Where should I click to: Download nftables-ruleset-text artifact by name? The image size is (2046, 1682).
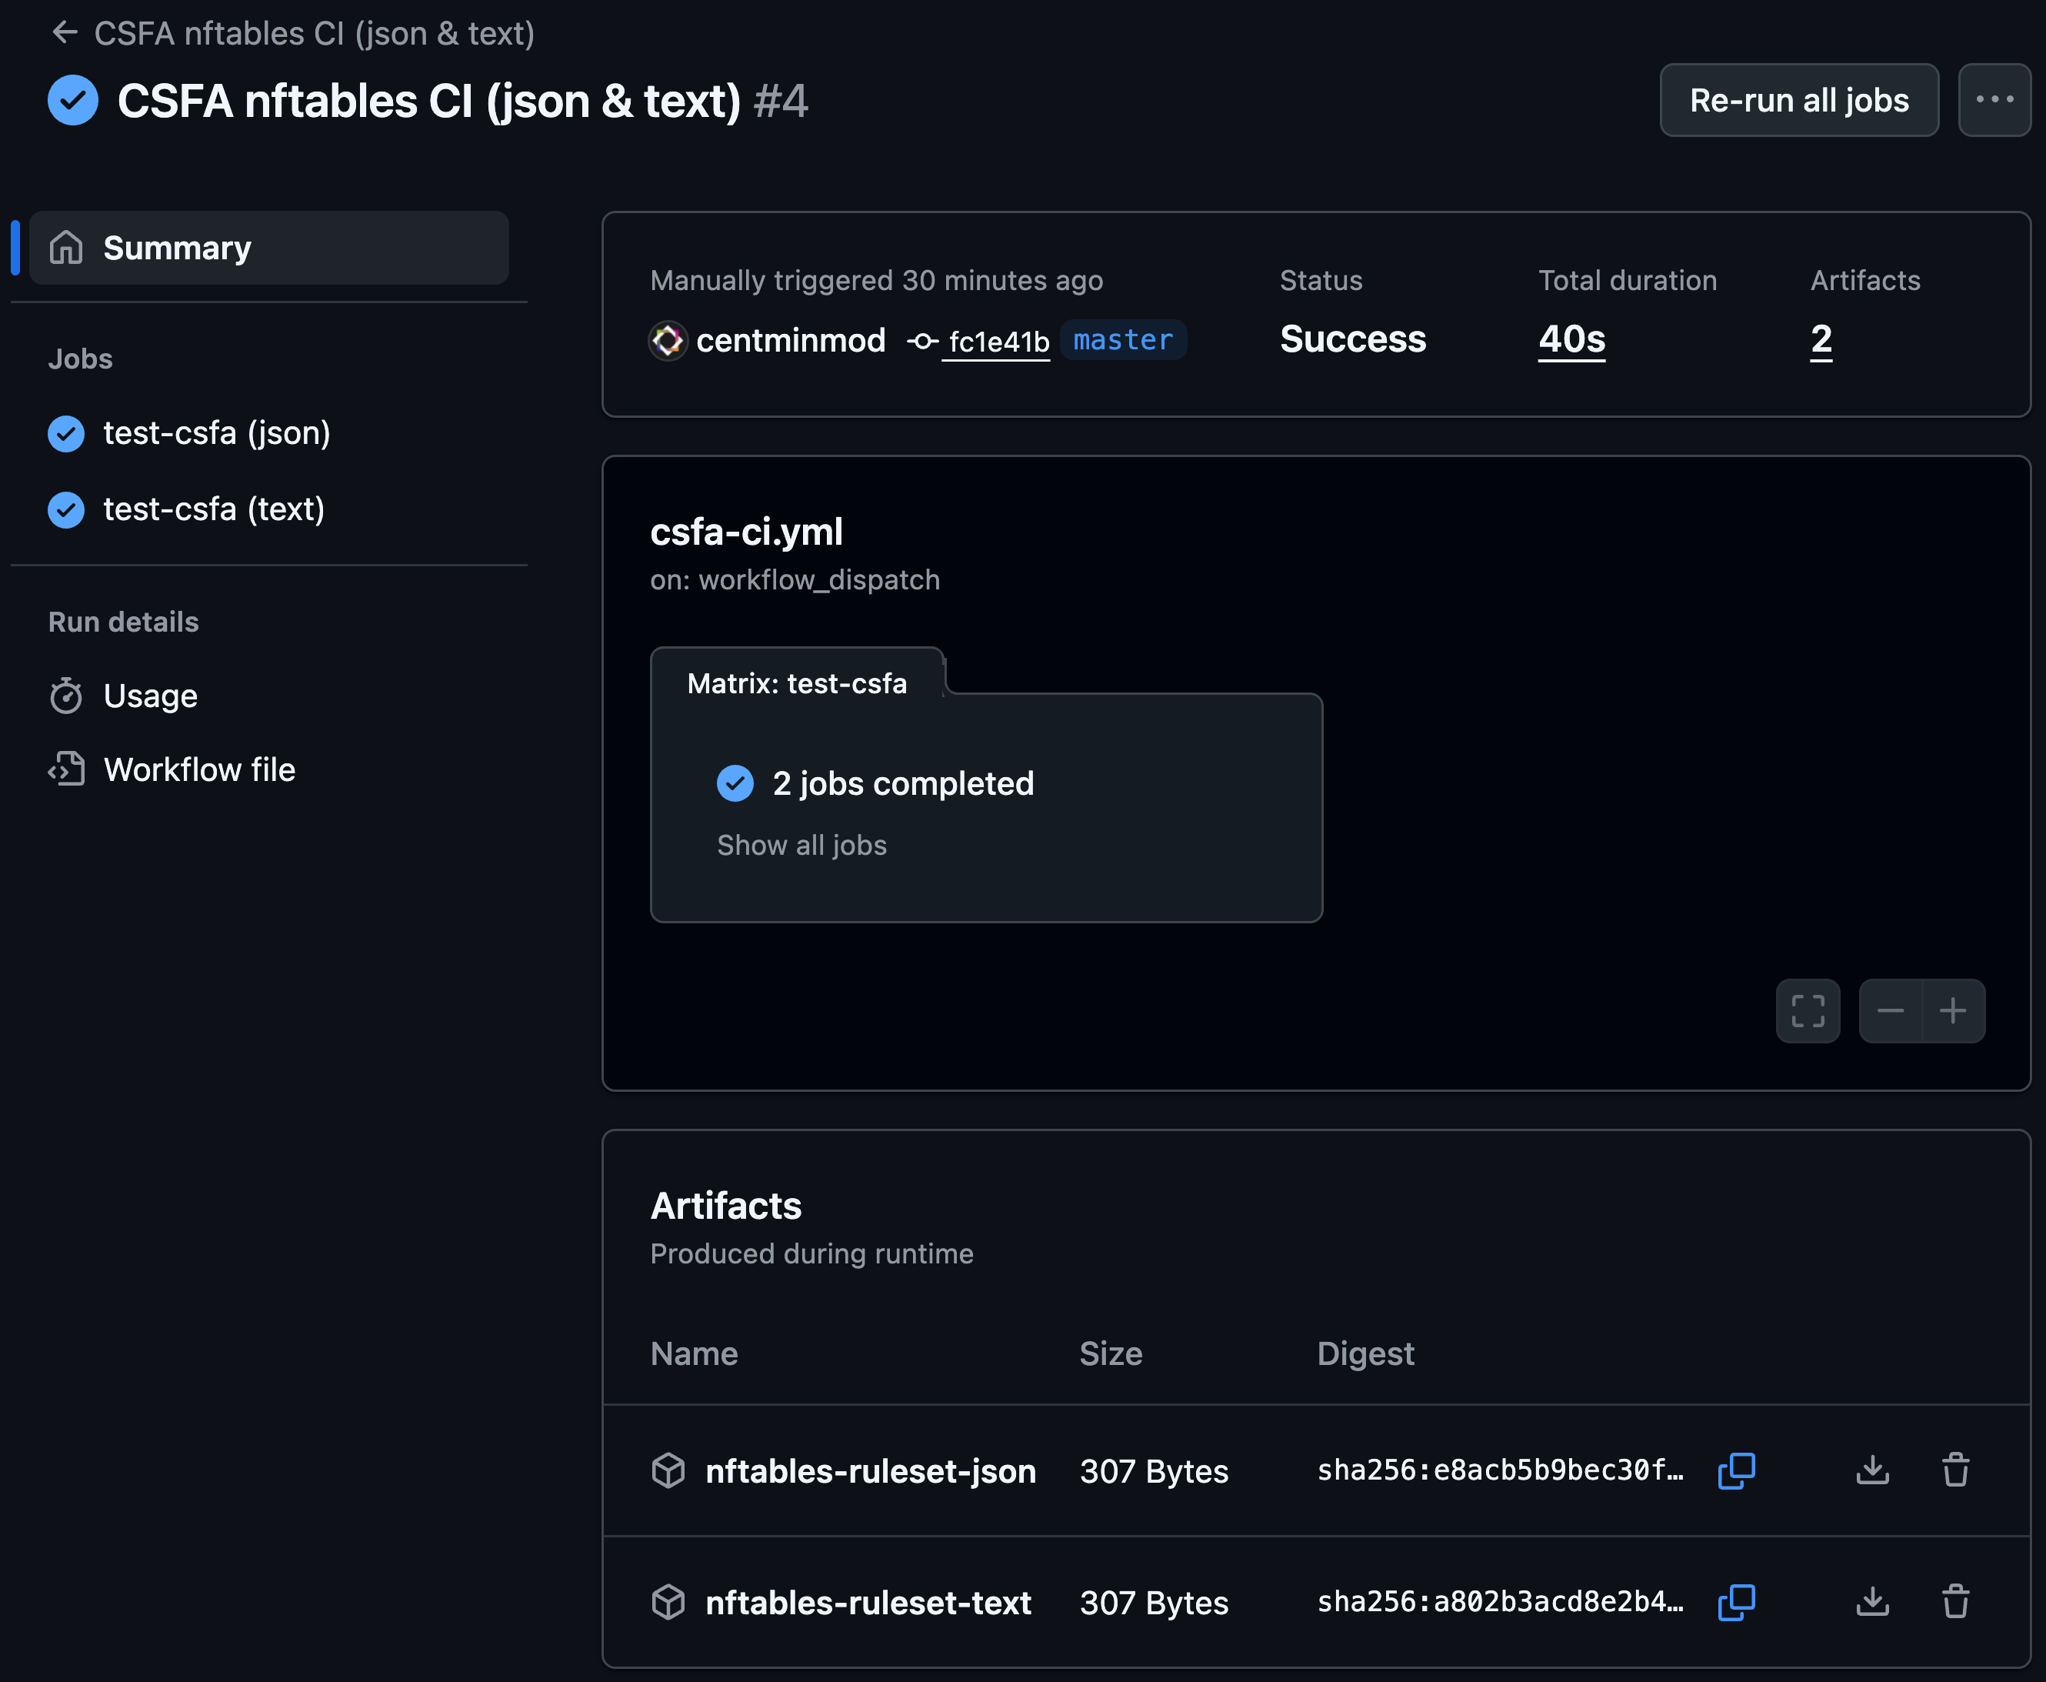point(868,1603)
